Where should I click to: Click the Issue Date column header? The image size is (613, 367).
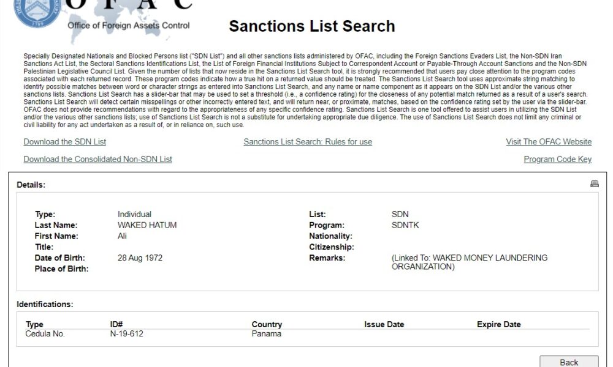pyautogui.click(x=384, y=324)
